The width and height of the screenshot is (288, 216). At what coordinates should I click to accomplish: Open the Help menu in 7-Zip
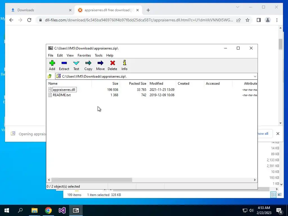(x=110, y=55)
